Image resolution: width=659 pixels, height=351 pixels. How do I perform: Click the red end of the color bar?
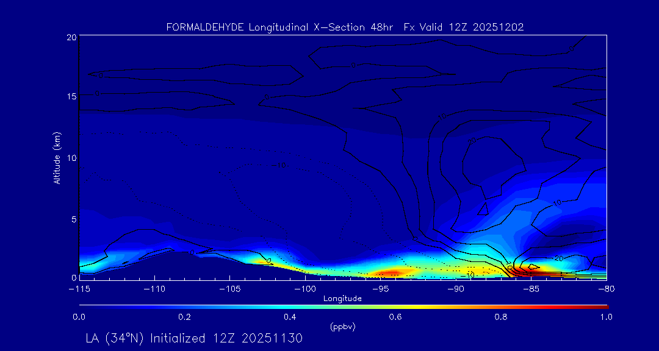pyautogui.click(x=604, y=306)
